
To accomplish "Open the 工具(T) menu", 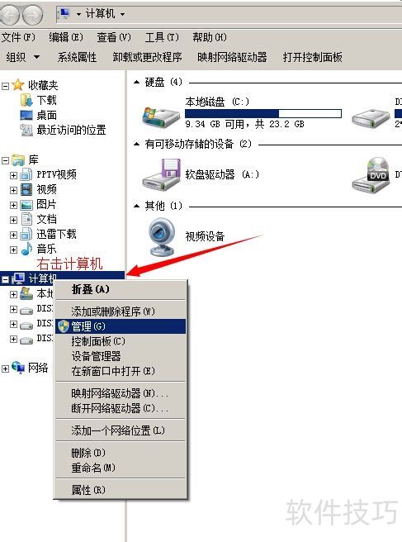I will [x=162, y=37].
